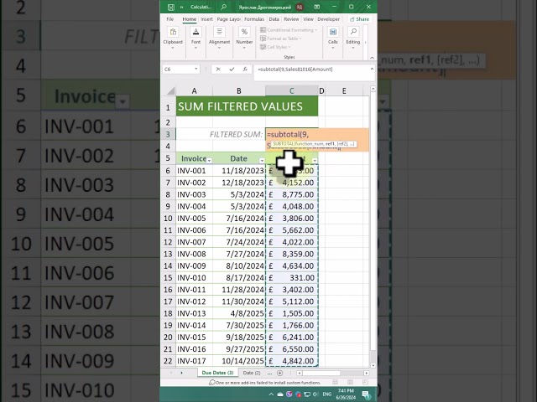Image resolution: width=537 pixels, height=402 pixels.
Task: Open Cell Styles dropdown
Action: click(x=275, y=47)
